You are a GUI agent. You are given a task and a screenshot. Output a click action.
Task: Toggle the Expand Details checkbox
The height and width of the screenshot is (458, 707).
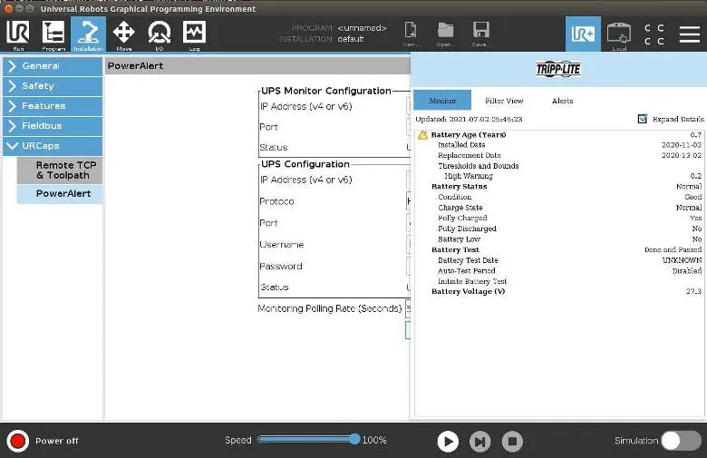point(643,119)
